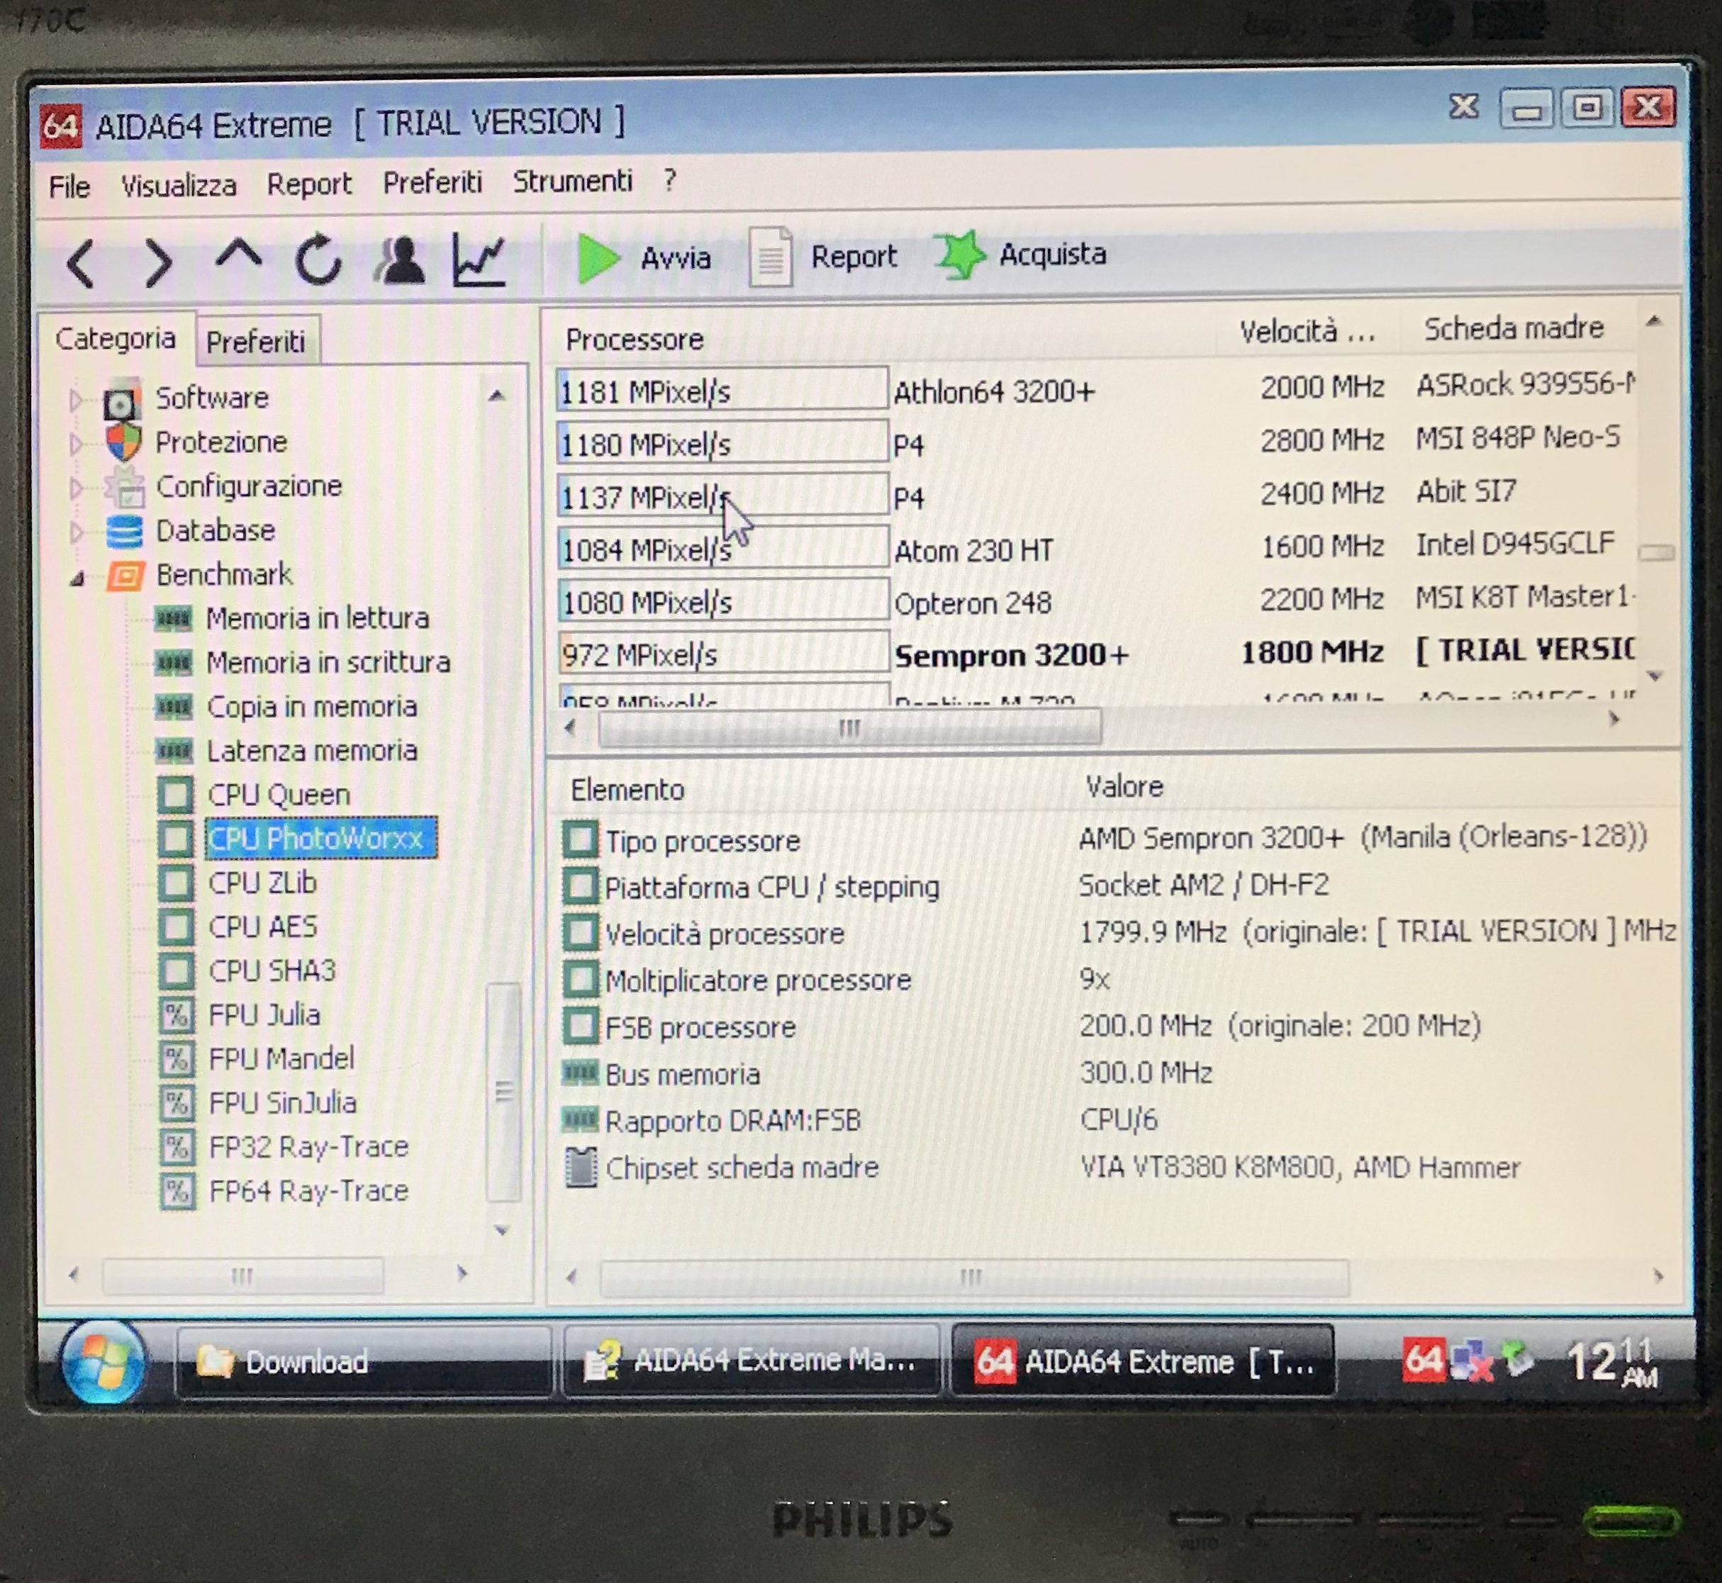Viewport: 1722px width, 1583px height.
Task: Click the Velocità column header
Action: coord(1306,332)
